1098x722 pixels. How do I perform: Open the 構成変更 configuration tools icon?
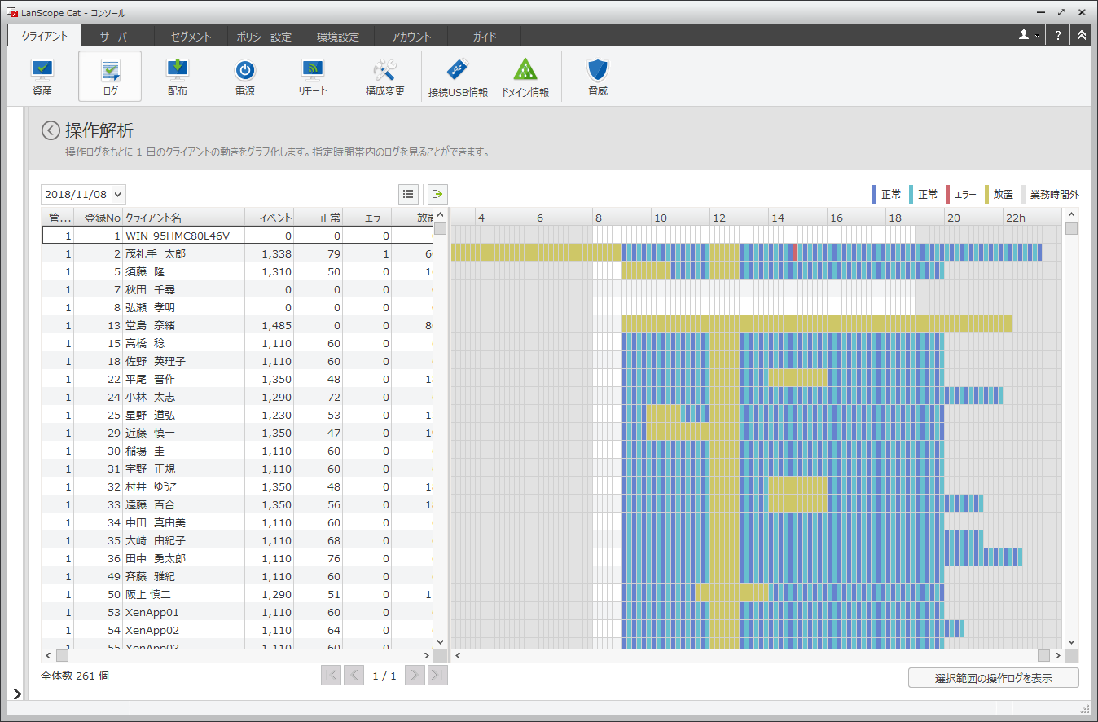384,77
